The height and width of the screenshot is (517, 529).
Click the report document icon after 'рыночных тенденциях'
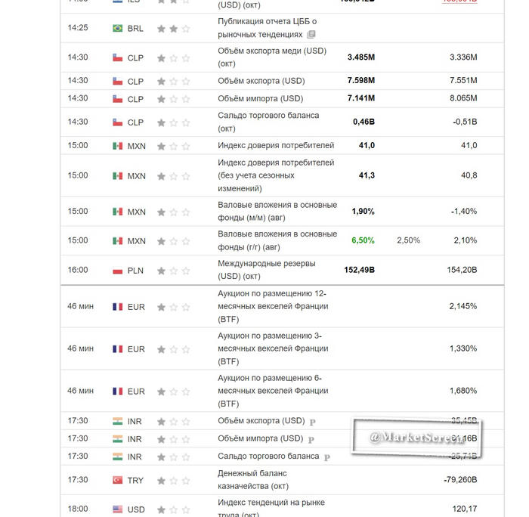coord(312,35)
